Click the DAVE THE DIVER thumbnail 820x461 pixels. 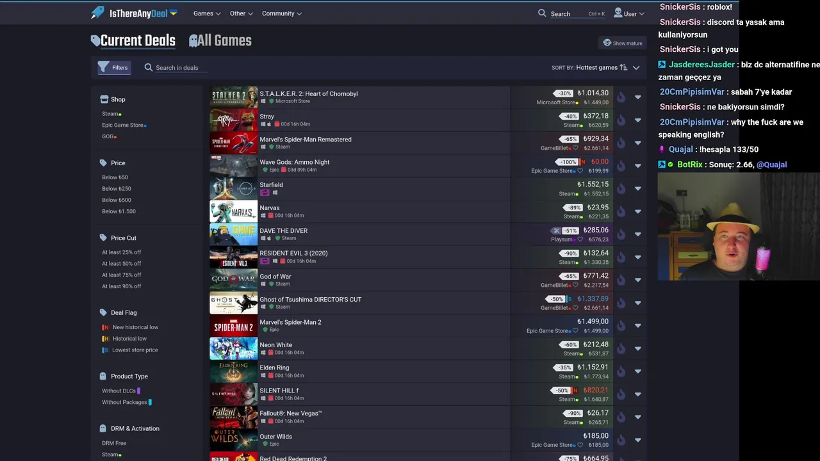coord(233,234)
